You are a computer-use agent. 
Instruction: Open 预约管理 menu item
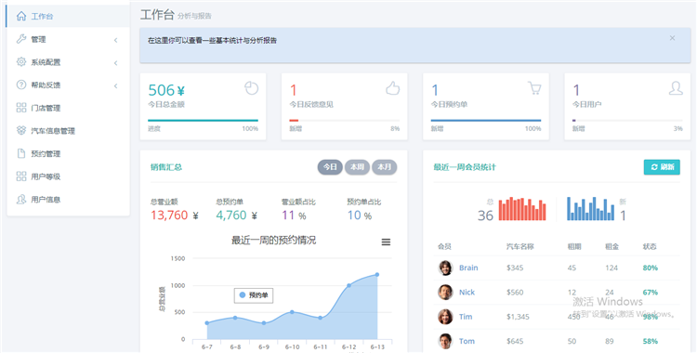(68, 154)
